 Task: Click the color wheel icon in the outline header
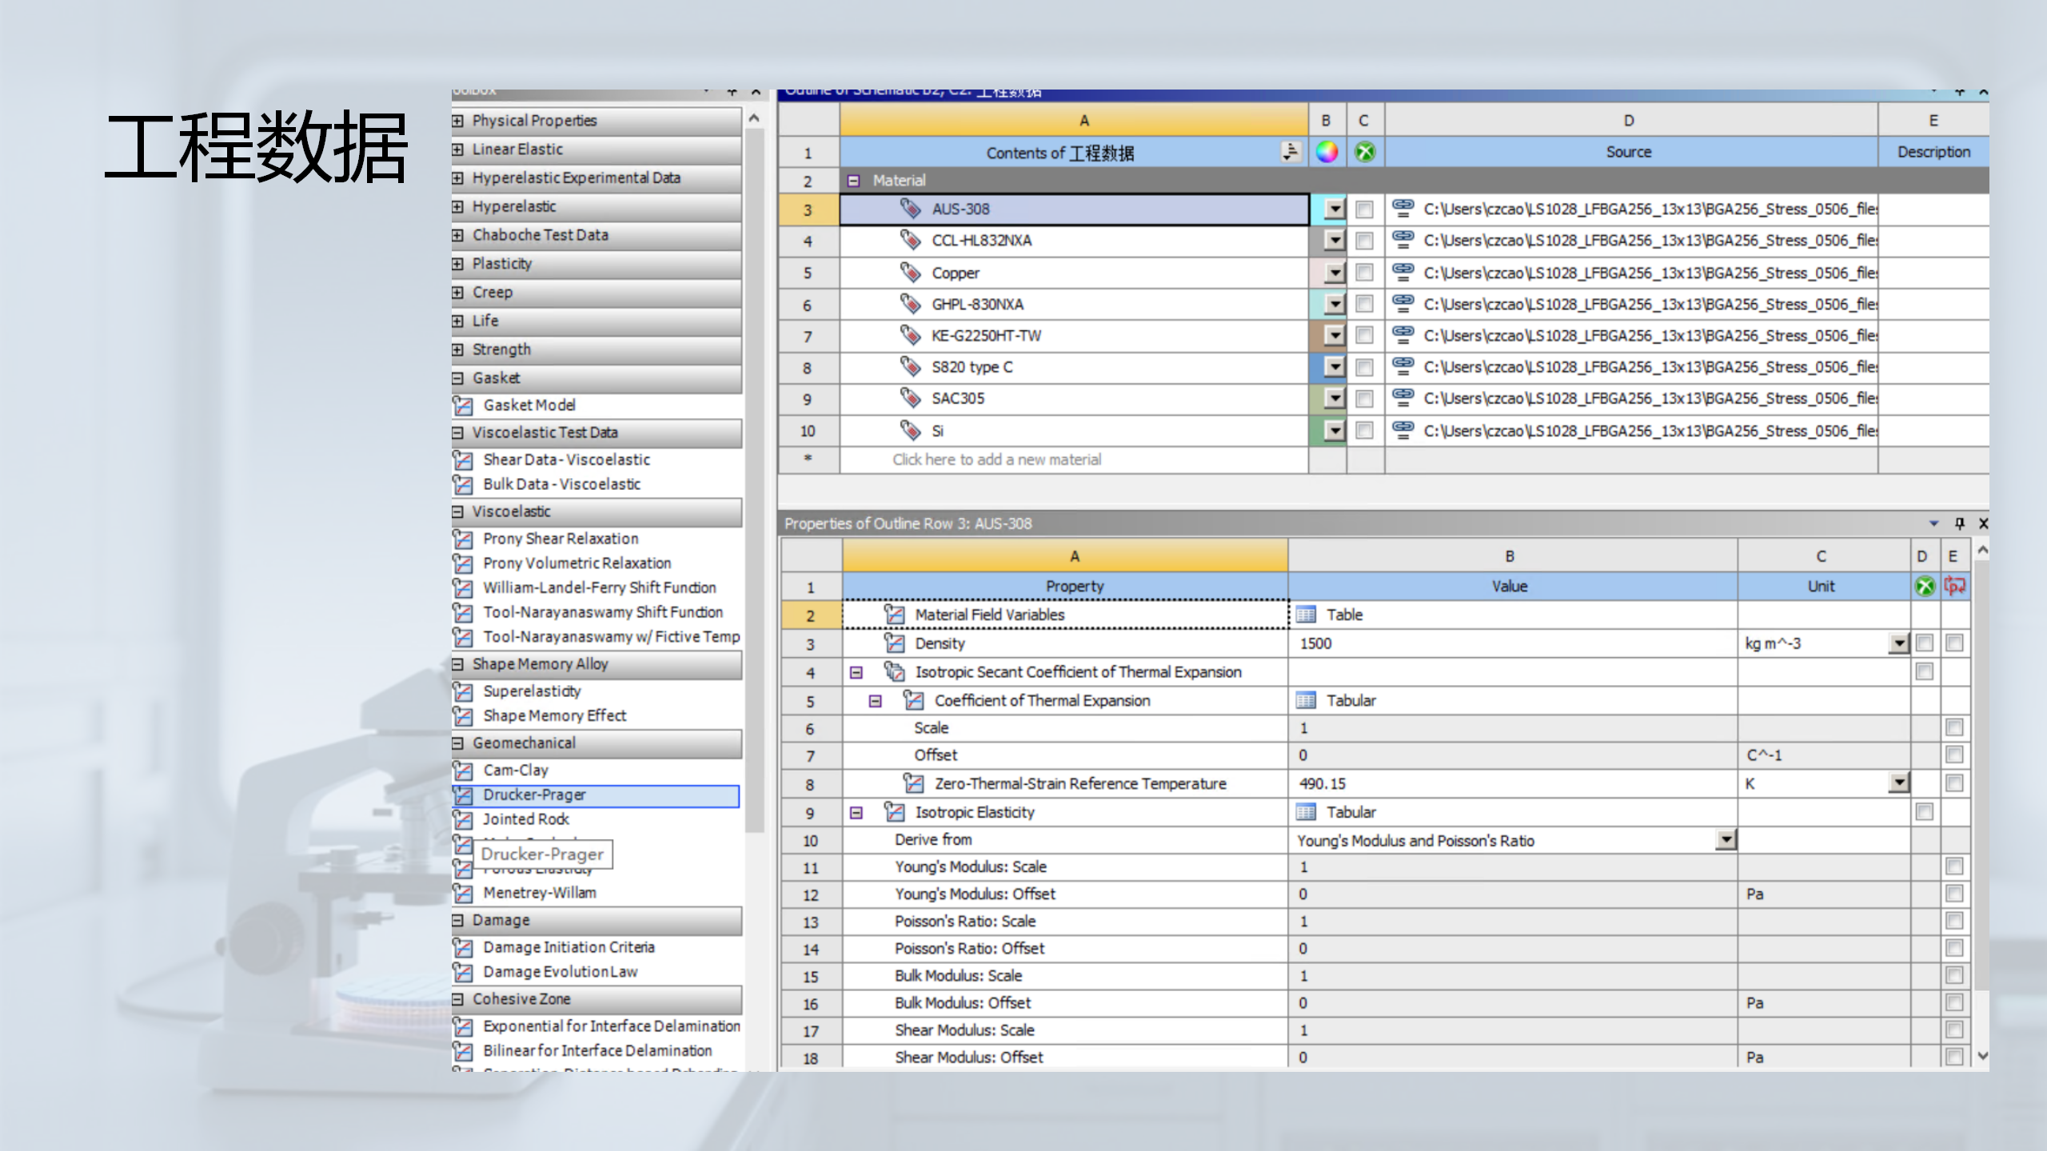[1327, 152]
